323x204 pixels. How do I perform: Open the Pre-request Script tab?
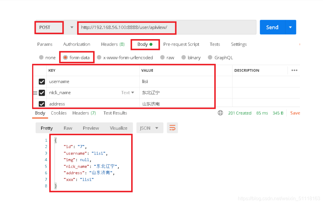click(181, 44)
